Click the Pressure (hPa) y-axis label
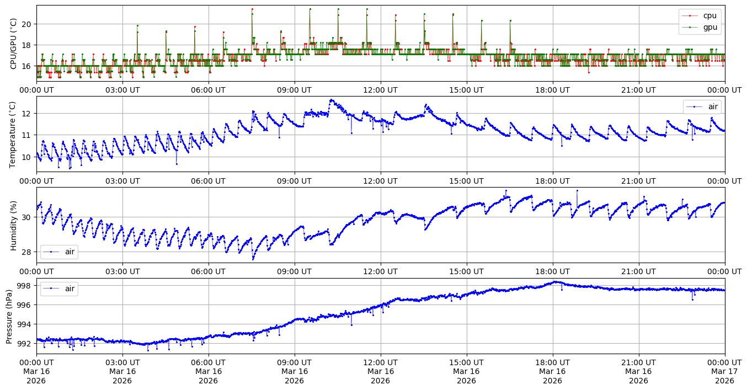Viewport: 747px width, 390px height. 9,316
